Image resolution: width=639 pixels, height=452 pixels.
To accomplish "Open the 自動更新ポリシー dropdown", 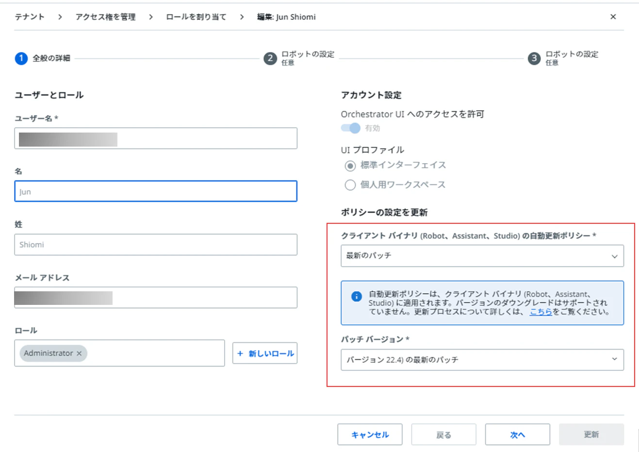I will coord(482,256).
